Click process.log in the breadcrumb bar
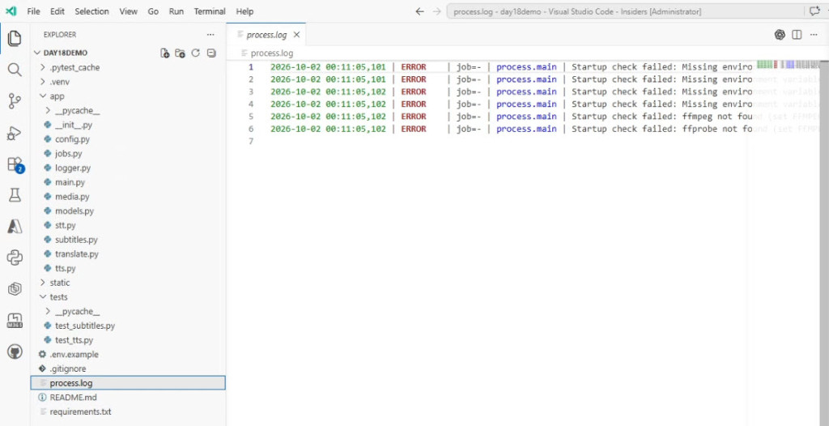This screenshot has height=426, width=829. 271,53
